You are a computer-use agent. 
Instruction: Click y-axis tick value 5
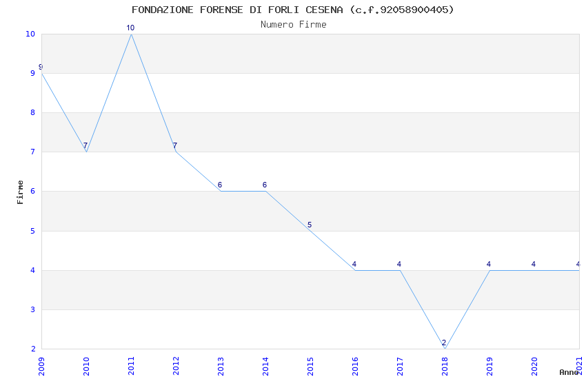(x=33, y=231)
